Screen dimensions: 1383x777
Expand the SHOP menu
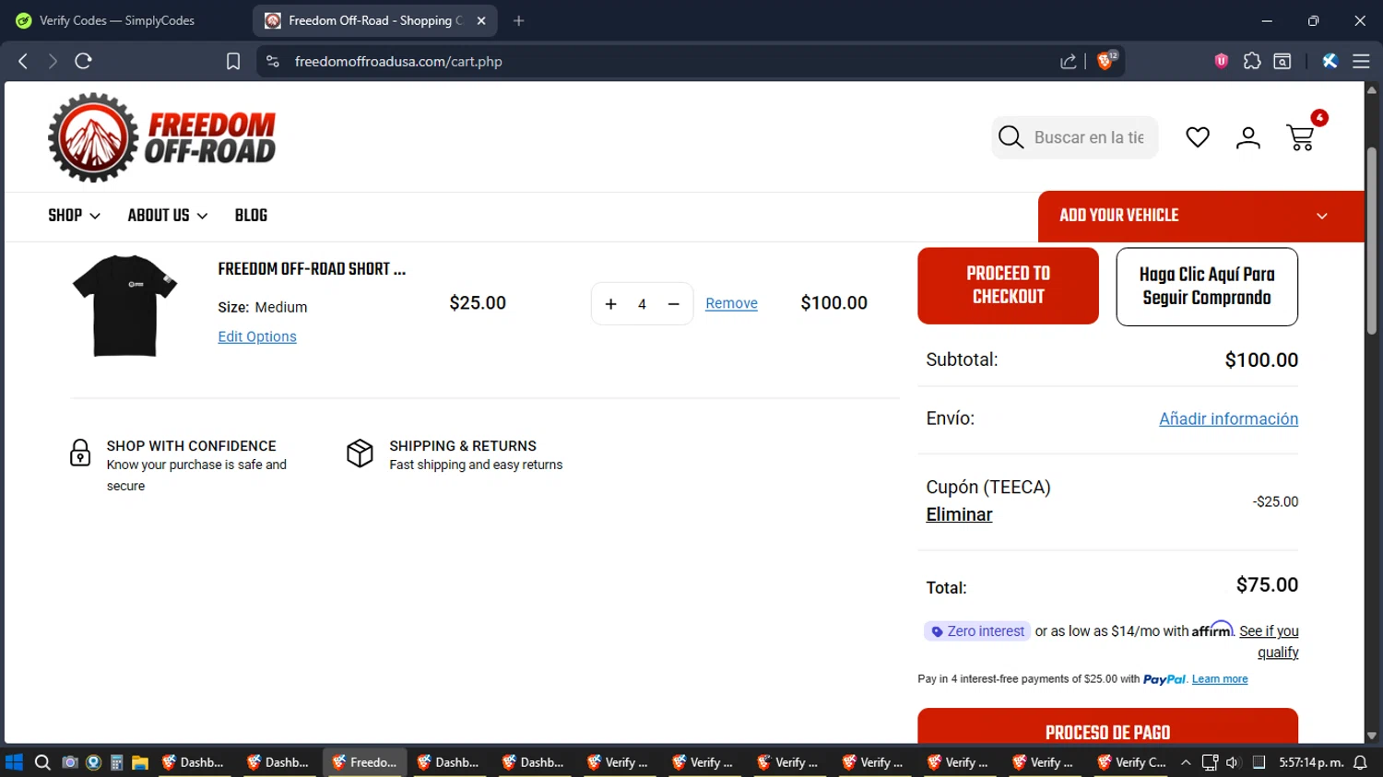point(74,215)
